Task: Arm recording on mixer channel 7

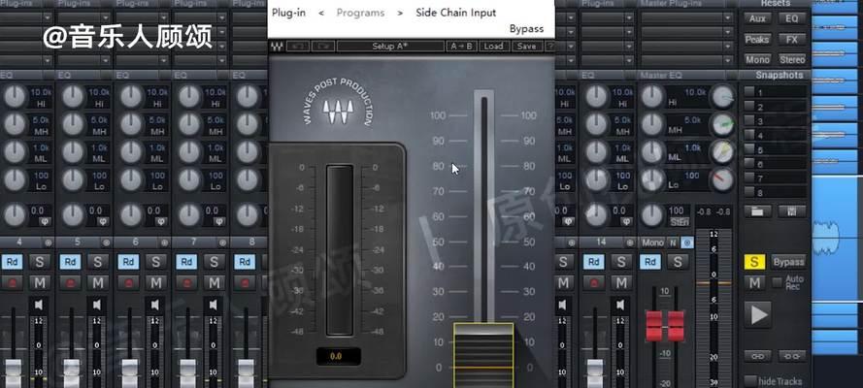Action: [x=186, y=282]
